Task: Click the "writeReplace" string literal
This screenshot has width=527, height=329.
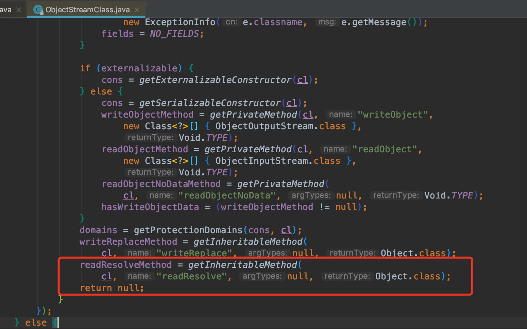Action: tap(194, 253)
